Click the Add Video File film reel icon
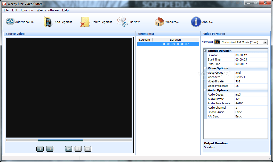 pyautogui.click(x=10, y=22)
